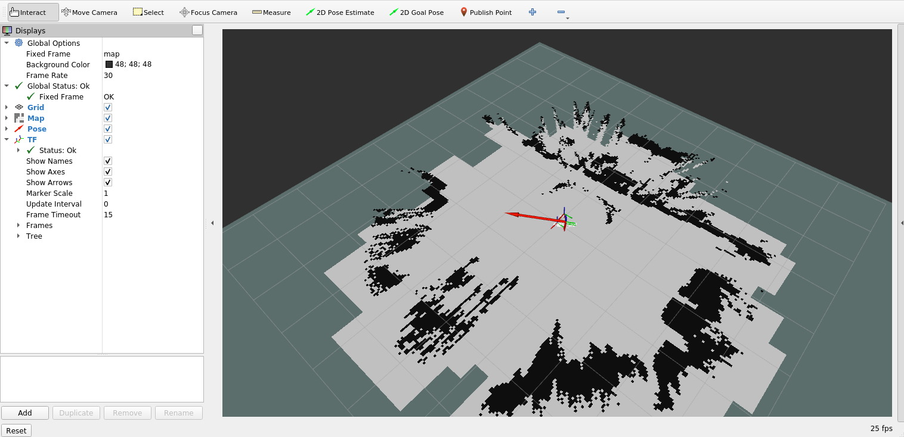Select the 2D Goal Pose tool
The image size is (904, 437).
416,13
